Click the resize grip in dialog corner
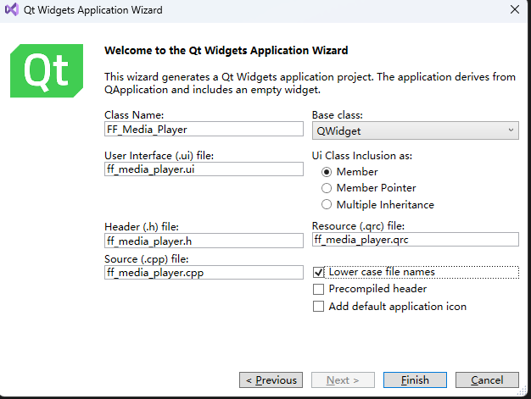This screenshot has height=399, width=531. 521,391
